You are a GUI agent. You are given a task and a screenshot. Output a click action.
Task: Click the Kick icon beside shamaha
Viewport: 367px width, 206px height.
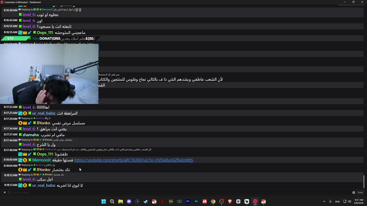tap(20, 135)
